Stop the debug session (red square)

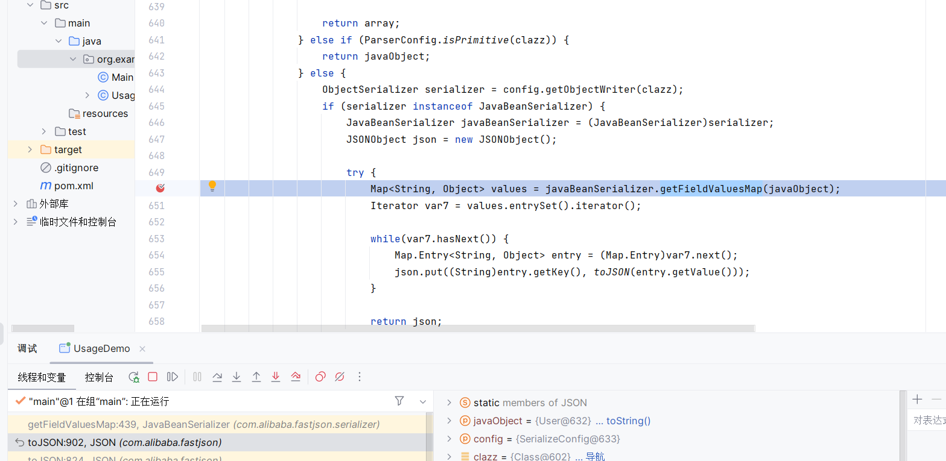click(153, 377)
